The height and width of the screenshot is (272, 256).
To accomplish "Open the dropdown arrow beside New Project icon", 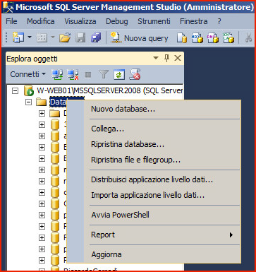I will point(30,37).
